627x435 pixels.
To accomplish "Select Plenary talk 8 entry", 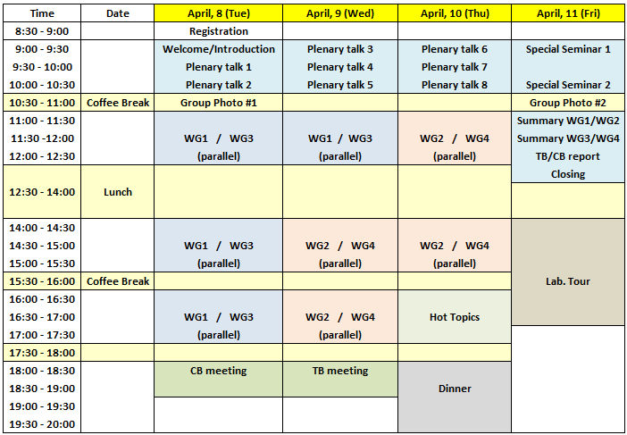I will (x=455, y=85).
